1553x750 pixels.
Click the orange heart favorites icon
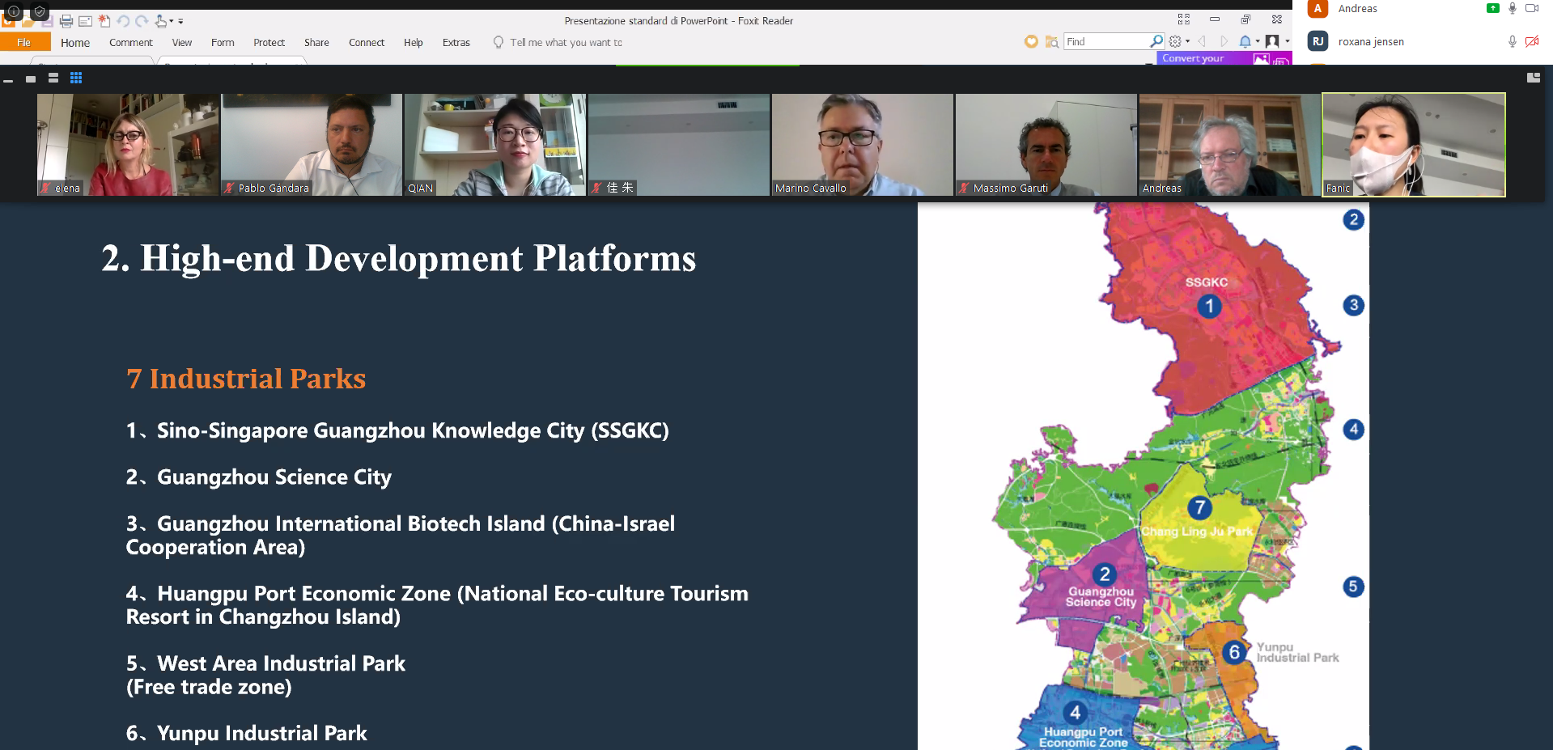(1030, 41)
